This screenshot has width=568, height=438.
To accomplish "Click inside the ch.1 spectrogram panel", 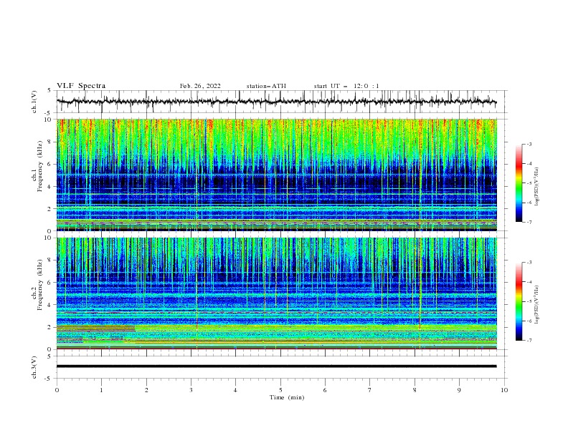I will (x=277, y=175).
